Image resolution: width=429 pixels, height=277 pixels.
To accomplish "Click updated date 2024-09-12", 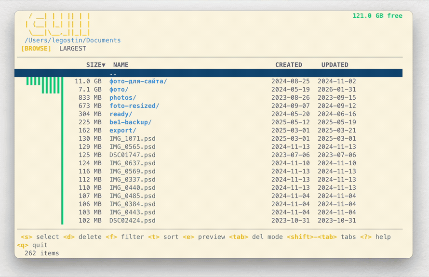I will coord(337,106).
